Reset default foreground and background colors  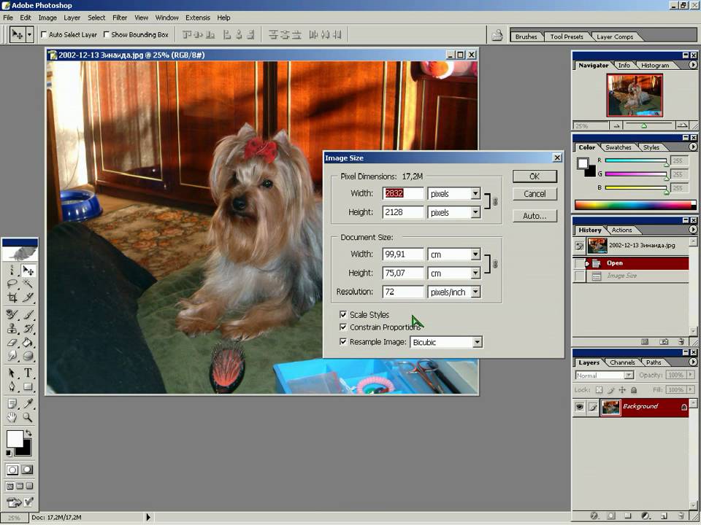9,453
